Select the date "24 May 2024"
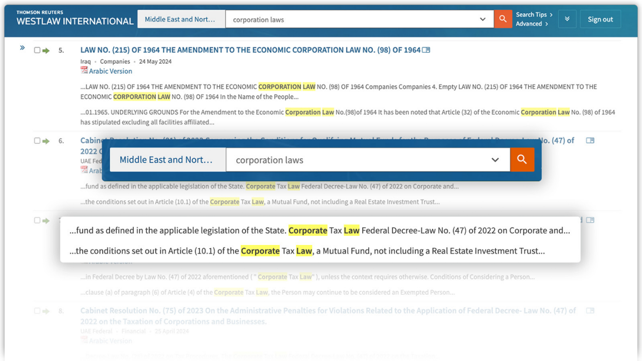 155,62
